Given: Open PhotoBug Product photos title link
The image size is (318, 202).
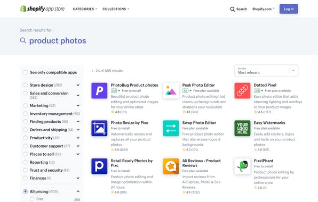Looking at the screenshot, I should pos(134,85).
